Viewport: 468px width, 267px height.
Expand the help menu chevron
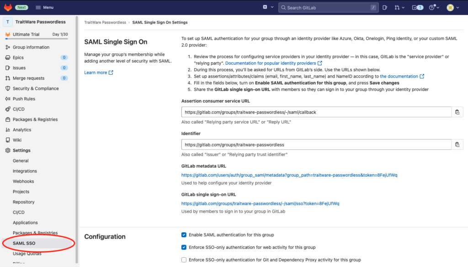point(438,7)
